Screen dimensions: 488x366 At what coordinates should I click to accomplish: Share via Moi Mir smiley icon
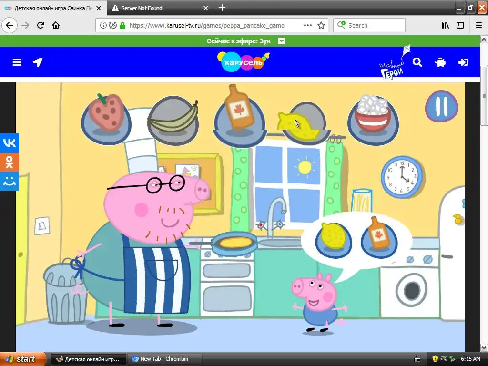click(10, 181)
